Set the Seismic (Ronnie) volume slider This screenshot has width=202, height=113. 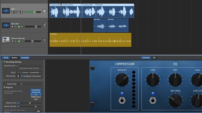click(x=33, y=41)
